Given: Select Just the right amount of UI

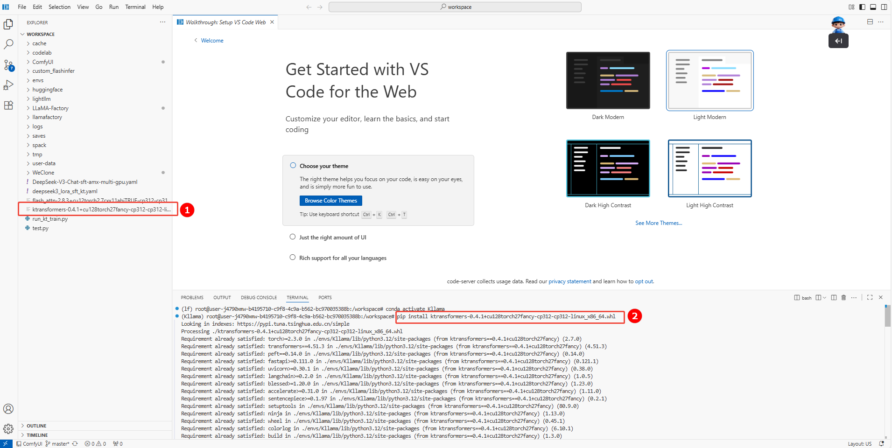Looking at the screenshot, I should click(x=332, y=238).
